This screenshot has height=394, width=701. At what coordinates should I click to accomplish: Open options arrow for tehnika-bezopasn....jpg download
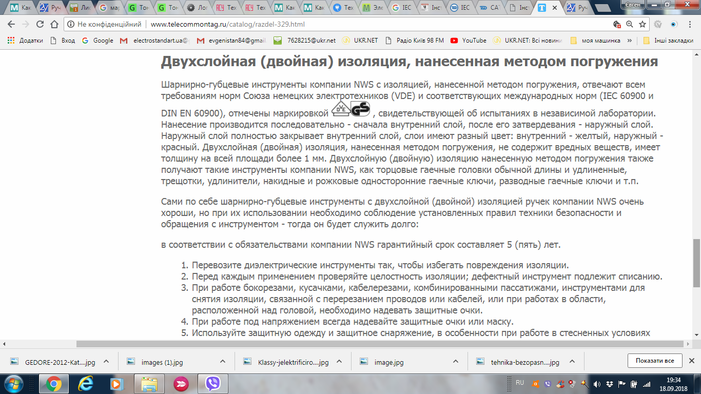click(572, 361)
